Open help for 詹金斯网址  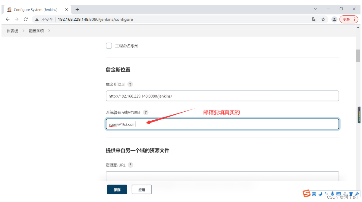coord(130,84)
